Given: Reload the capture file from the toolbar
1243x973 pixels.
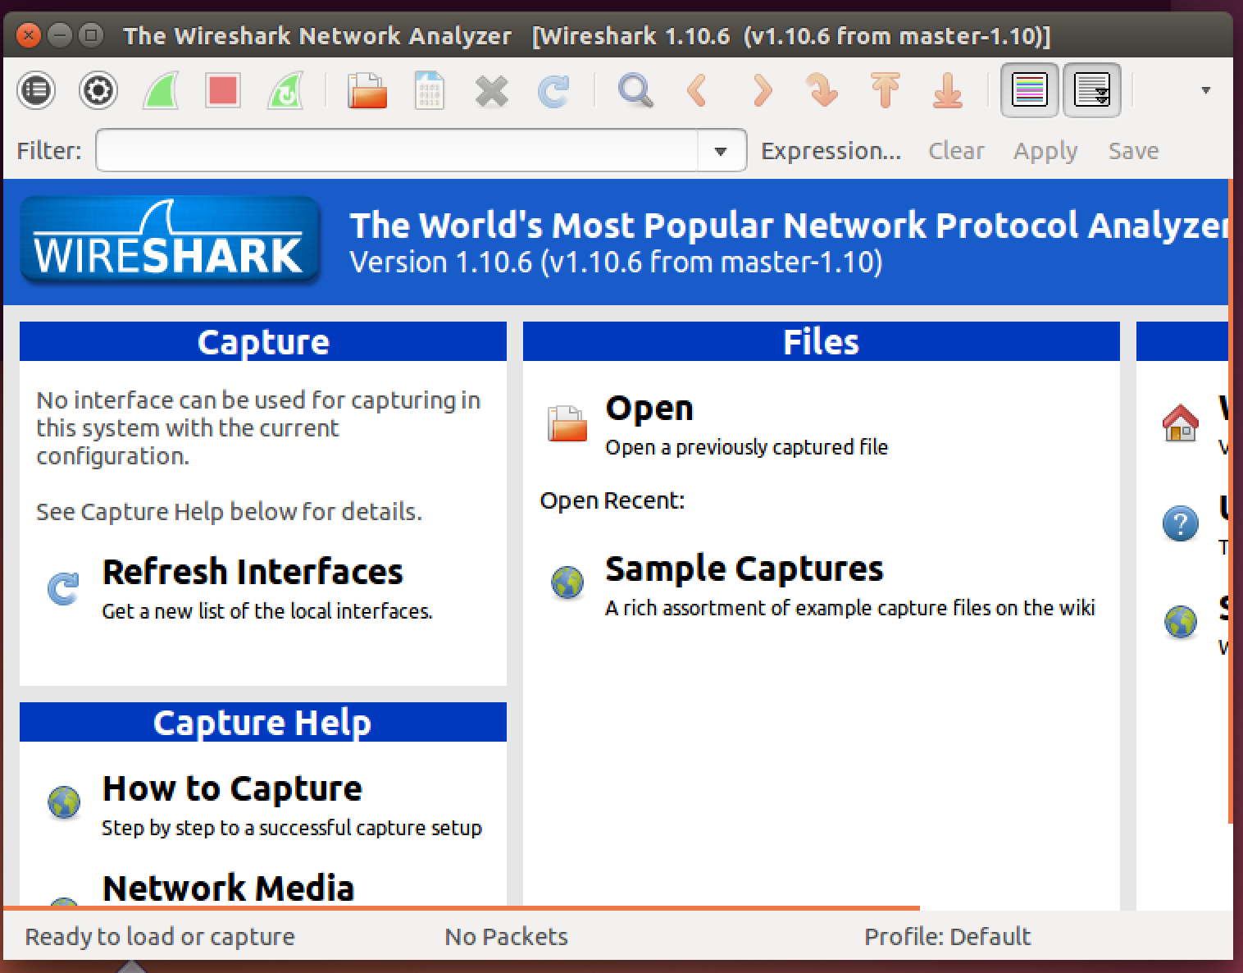Looking at the screenshot, I should [553, 90].
